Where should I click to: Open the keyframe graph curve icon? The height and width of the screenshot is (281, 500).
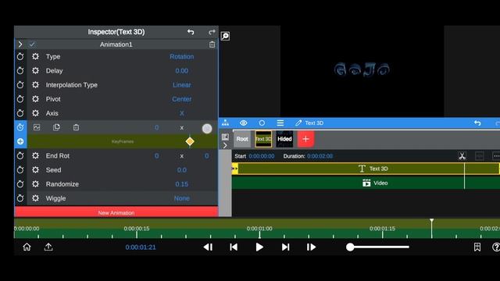[x=37, y=127]
